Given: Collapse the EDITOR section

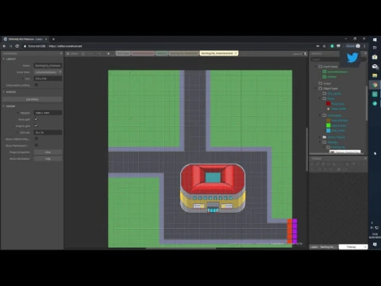Looking at the screenshot, I should [4, 106].
